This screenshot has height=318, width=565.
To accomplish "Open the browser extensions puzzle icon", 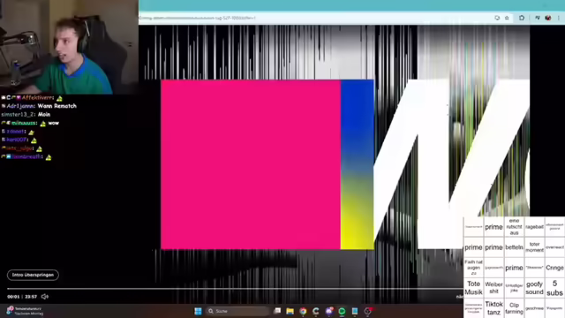I will point(522,18).
